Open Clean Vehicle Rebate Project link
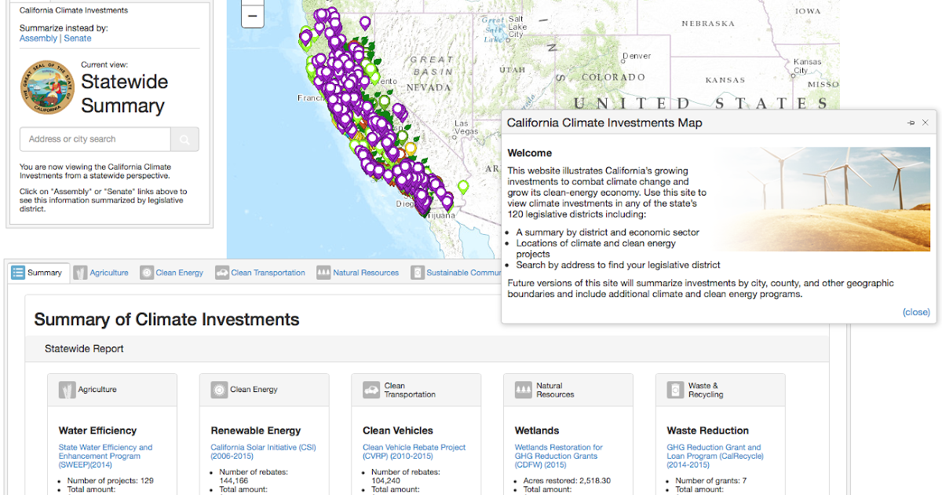The width and height of the screenshot is (942, 495). [x=414, y=452]
